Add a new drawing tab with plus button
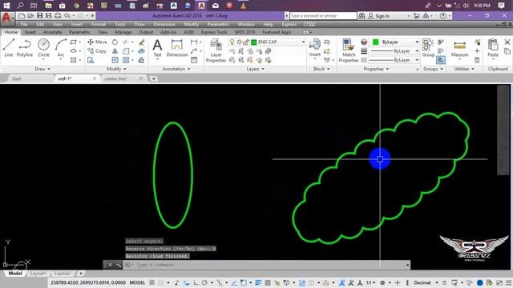 click(153, 78)
